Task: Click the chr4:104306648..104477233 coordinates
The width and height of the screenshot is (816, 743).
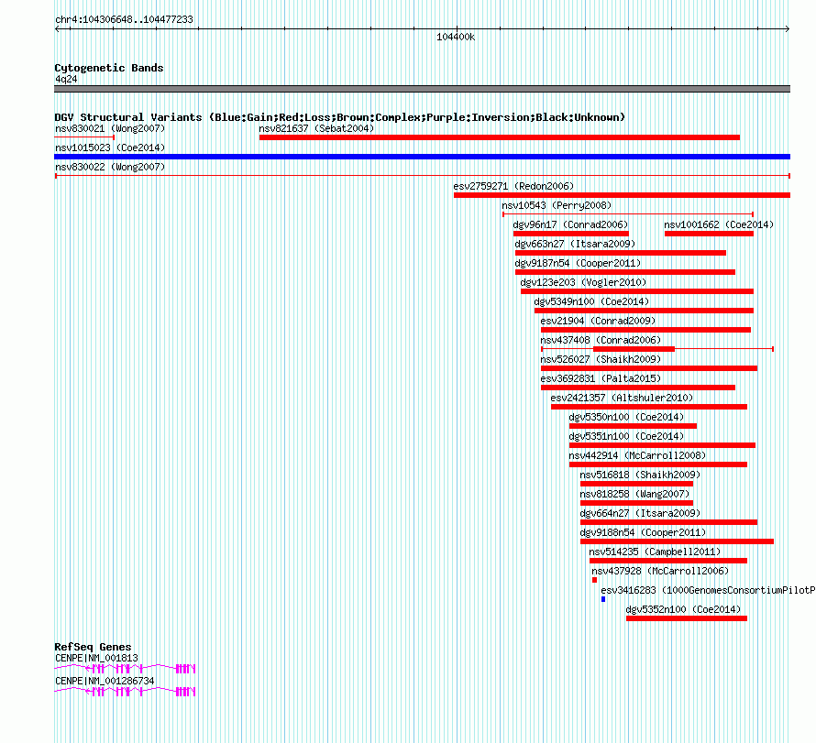Action: click(x=124, y=19)
